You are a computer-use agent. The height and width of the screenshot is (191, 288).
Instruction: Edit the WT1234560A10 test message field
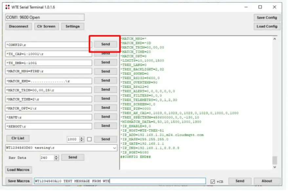(x=118, y=181)
